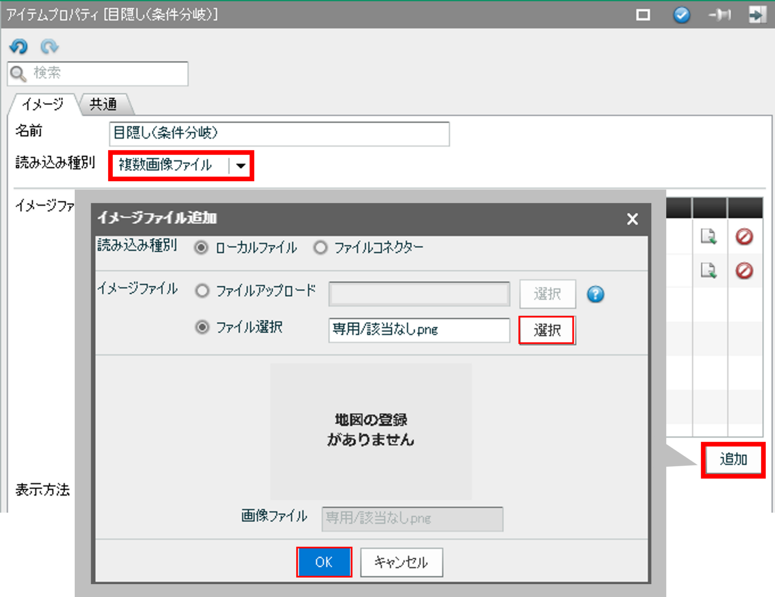Click the maximize square icon in title bar
The image size is (775, 597).
(x=643, y=15)
